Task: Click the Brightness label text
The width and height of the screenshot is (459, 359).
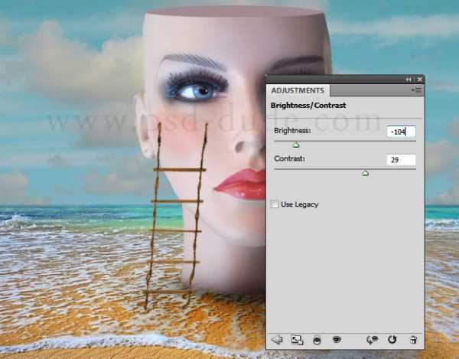Action: [293, 131]
